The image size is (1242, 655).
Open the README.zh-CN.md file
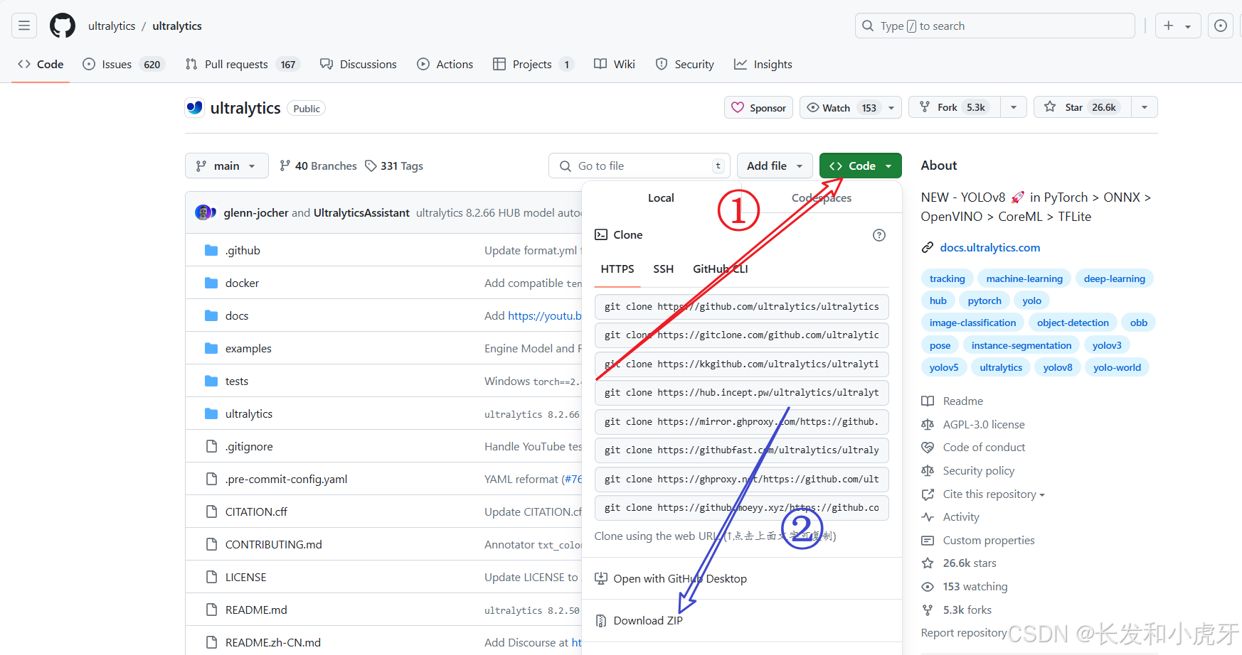273,642
